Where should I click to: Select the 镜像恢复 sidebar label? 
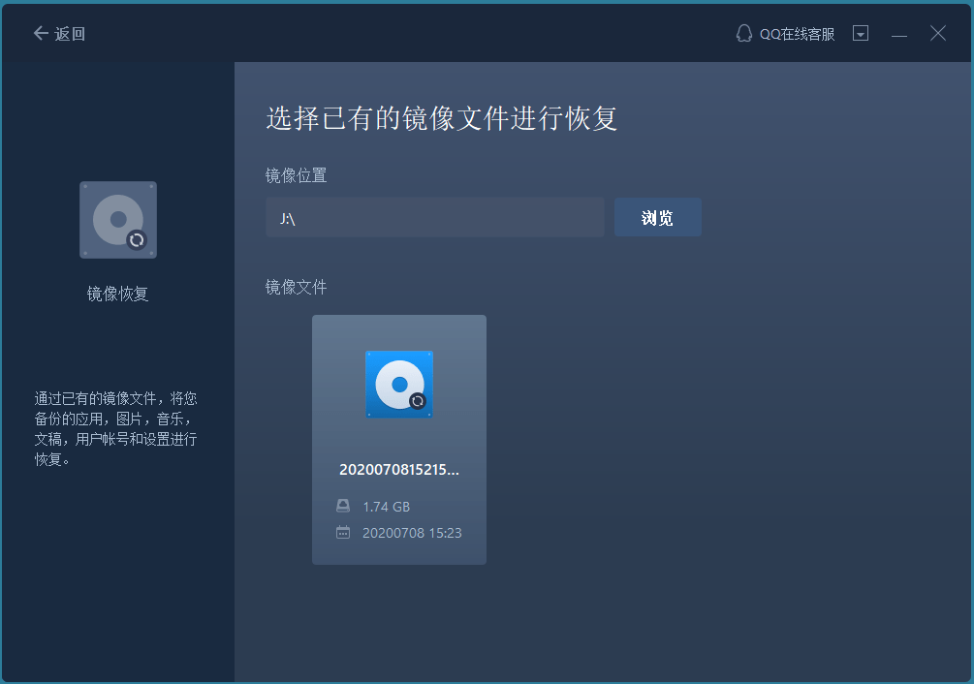[118, 295]
